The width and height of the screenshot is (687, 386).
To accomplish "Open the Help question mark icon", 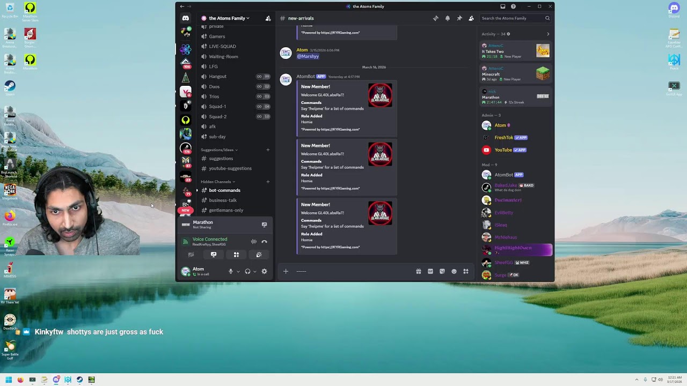I will (513, 6).
